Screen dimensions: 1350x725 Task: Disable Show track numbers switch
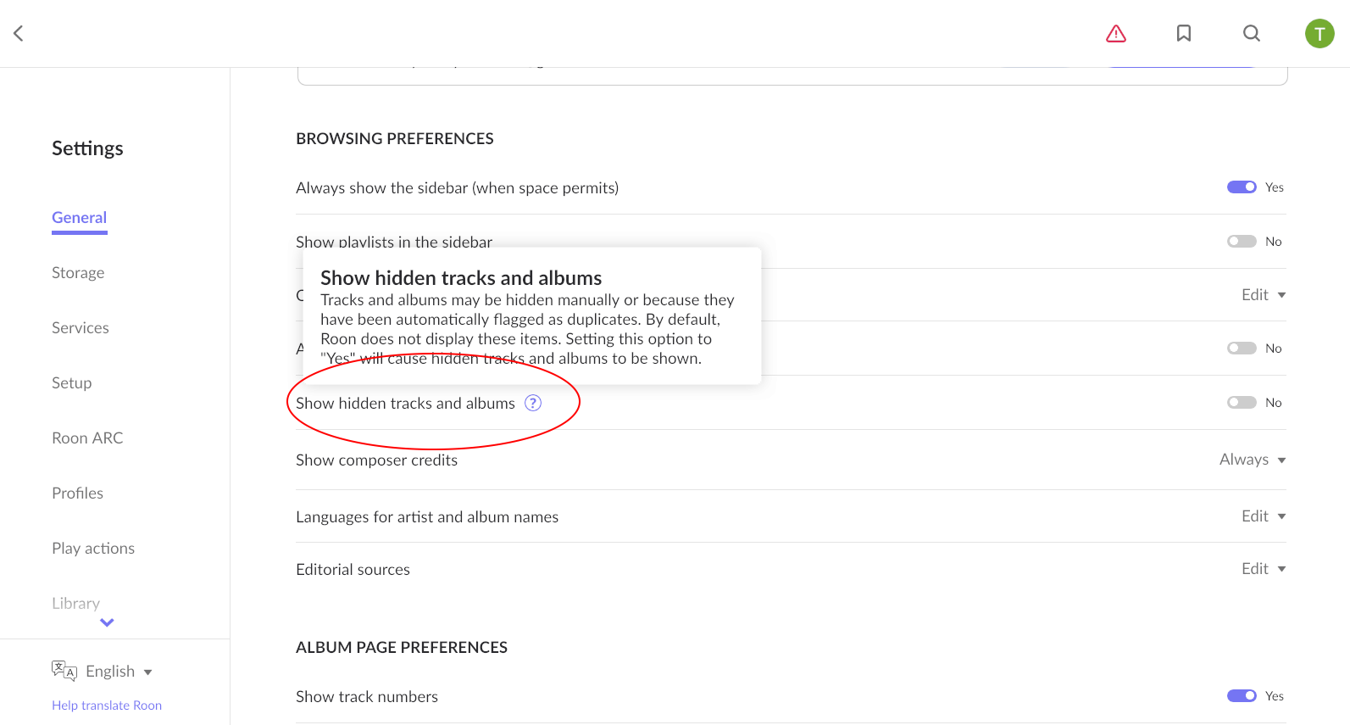tap(1242, 696)
